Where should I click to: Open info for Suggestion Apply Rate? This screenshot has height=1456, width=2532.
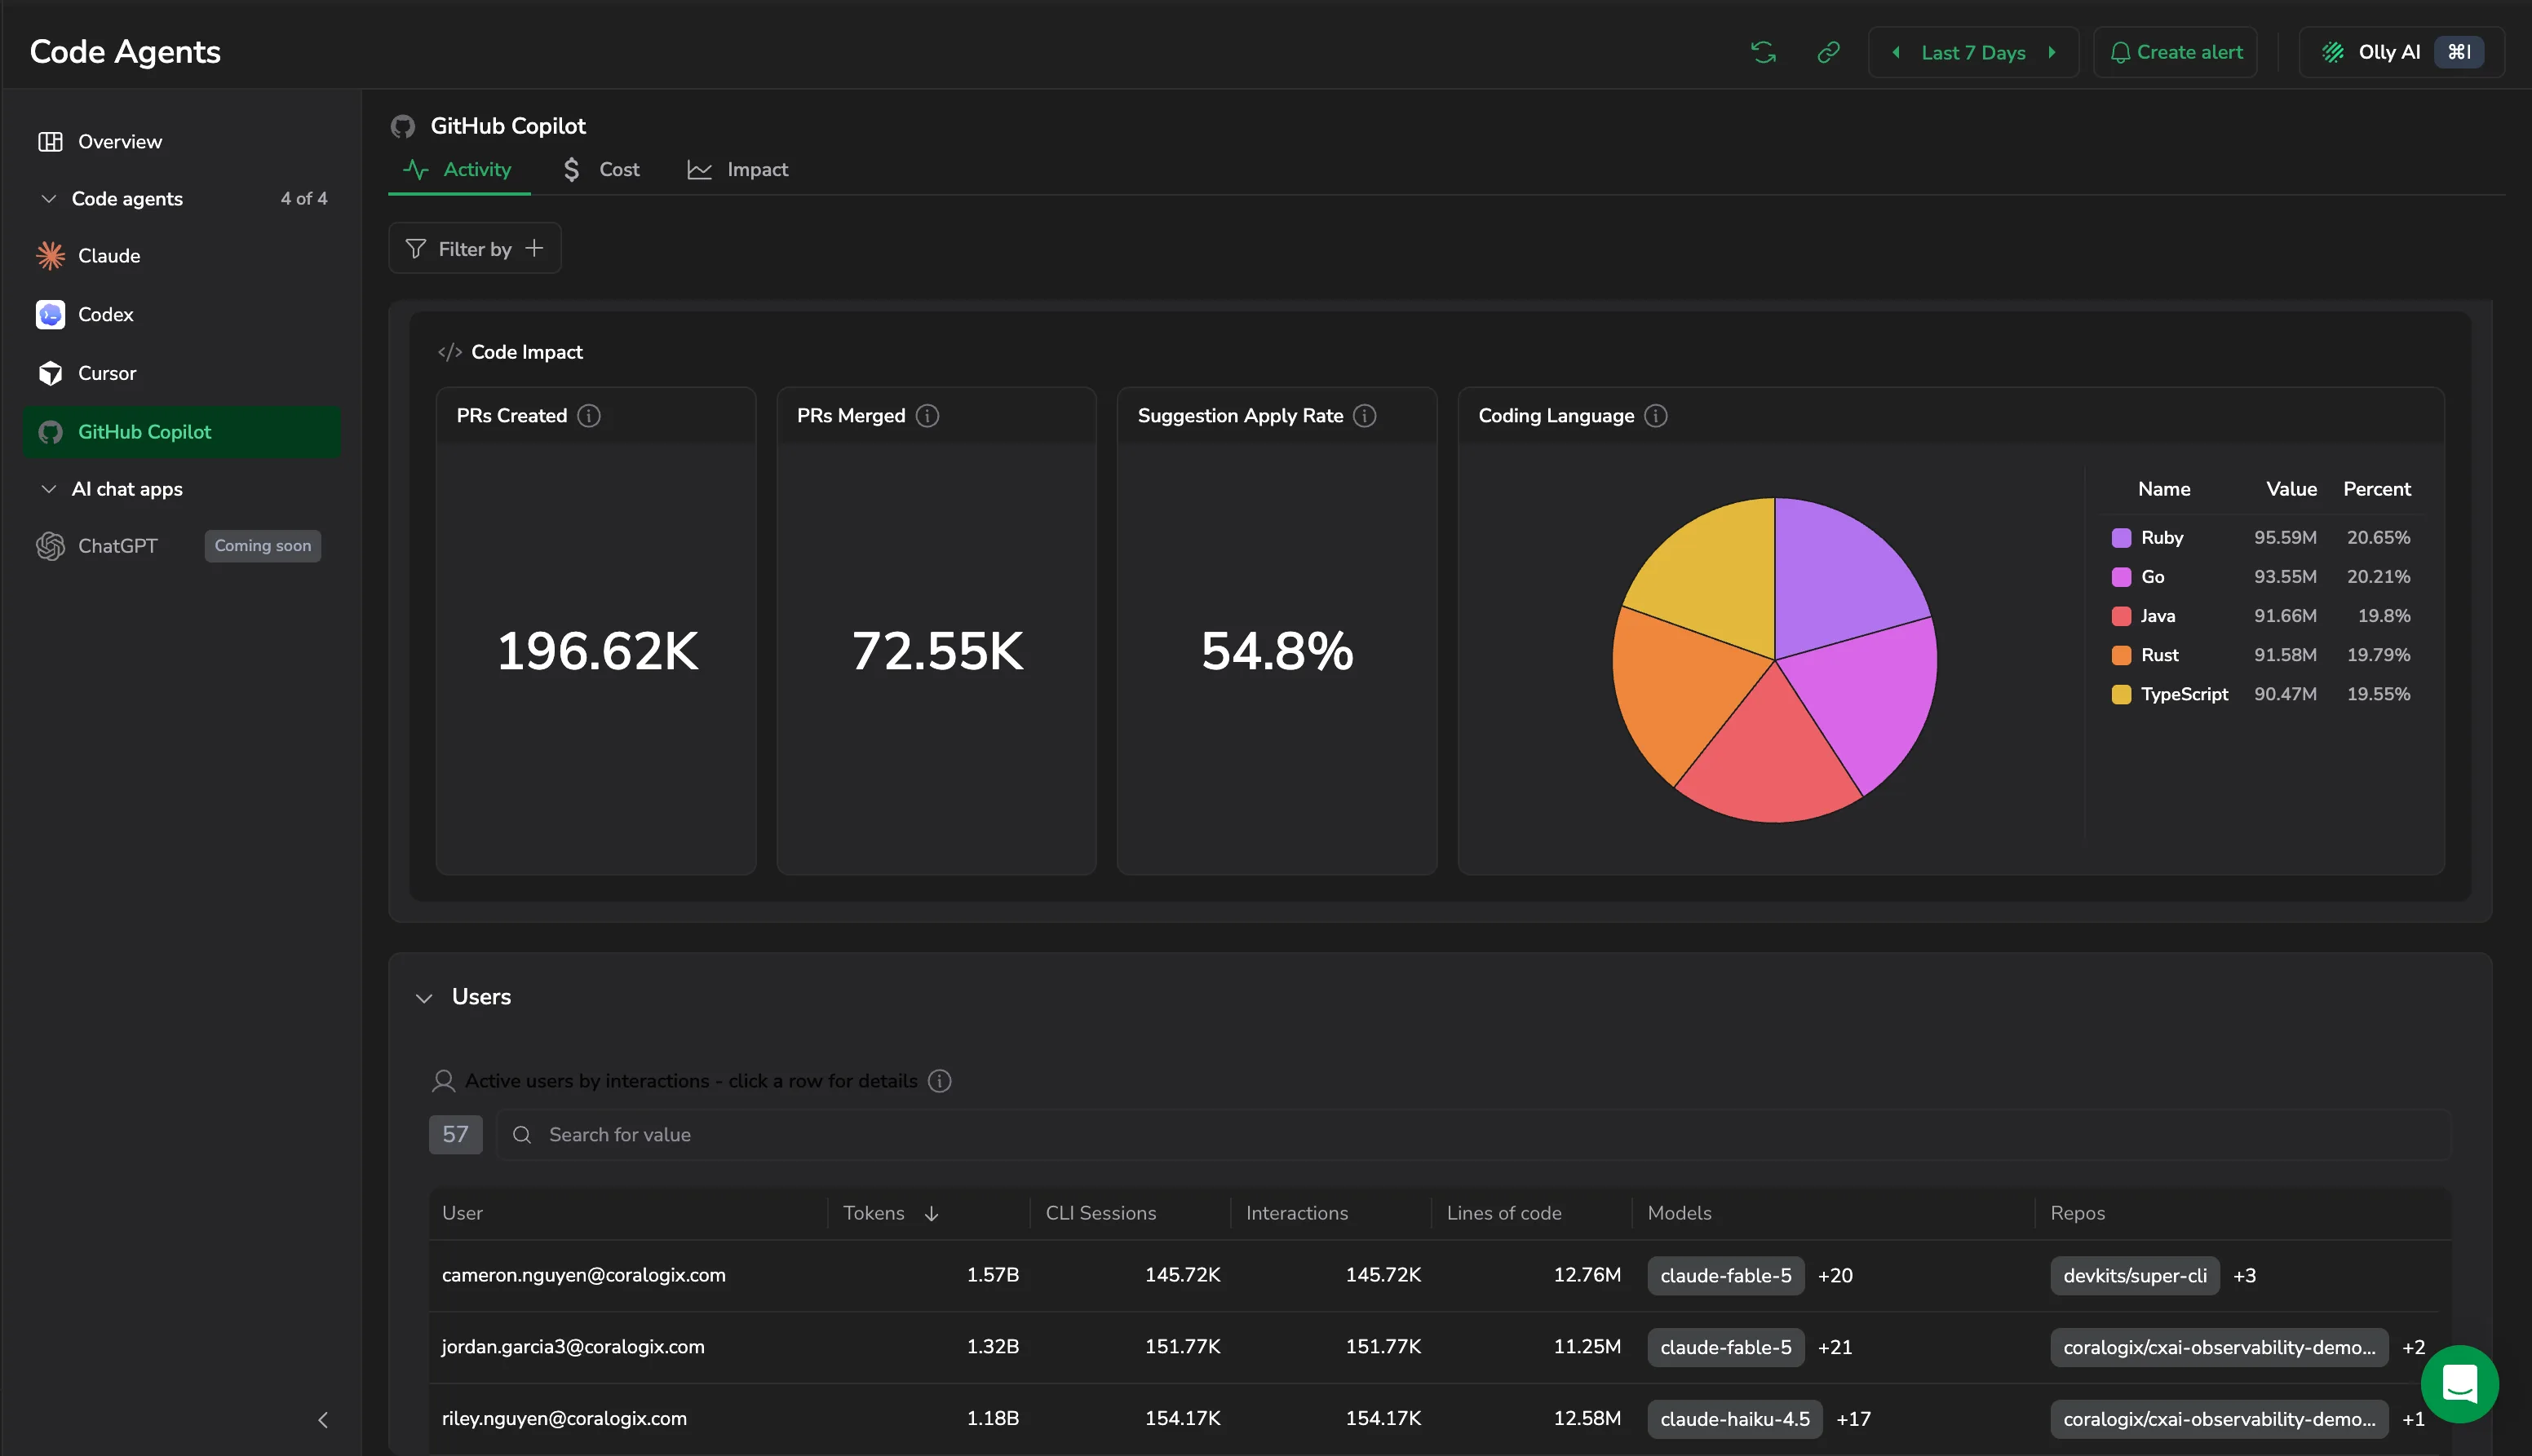click(x=1365, y=416)
